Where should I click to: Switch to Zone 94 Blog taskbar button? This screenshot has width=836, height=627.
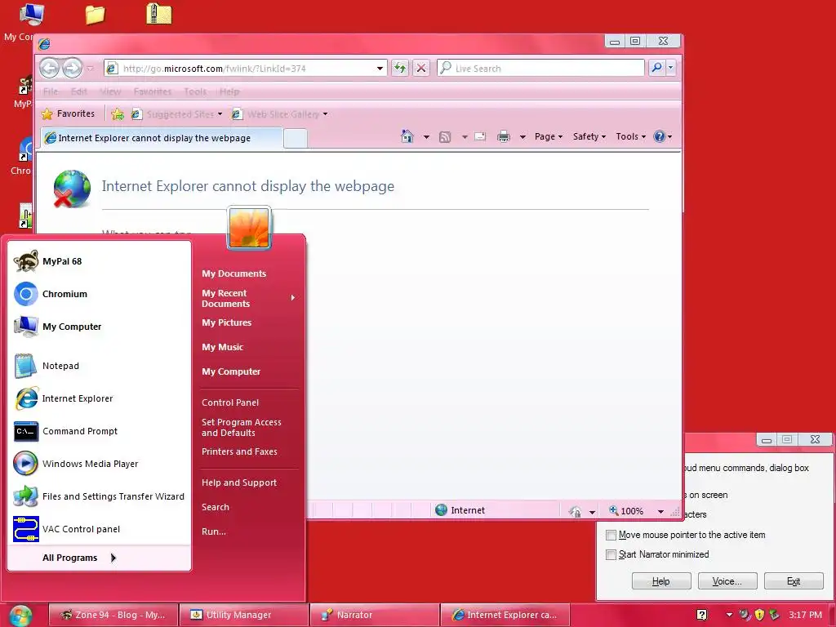[113, 615]
